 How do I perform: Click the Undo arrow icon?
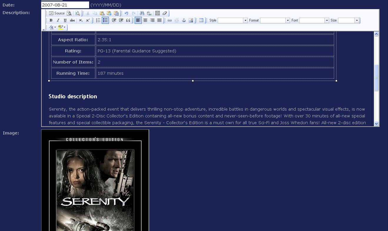126,13
